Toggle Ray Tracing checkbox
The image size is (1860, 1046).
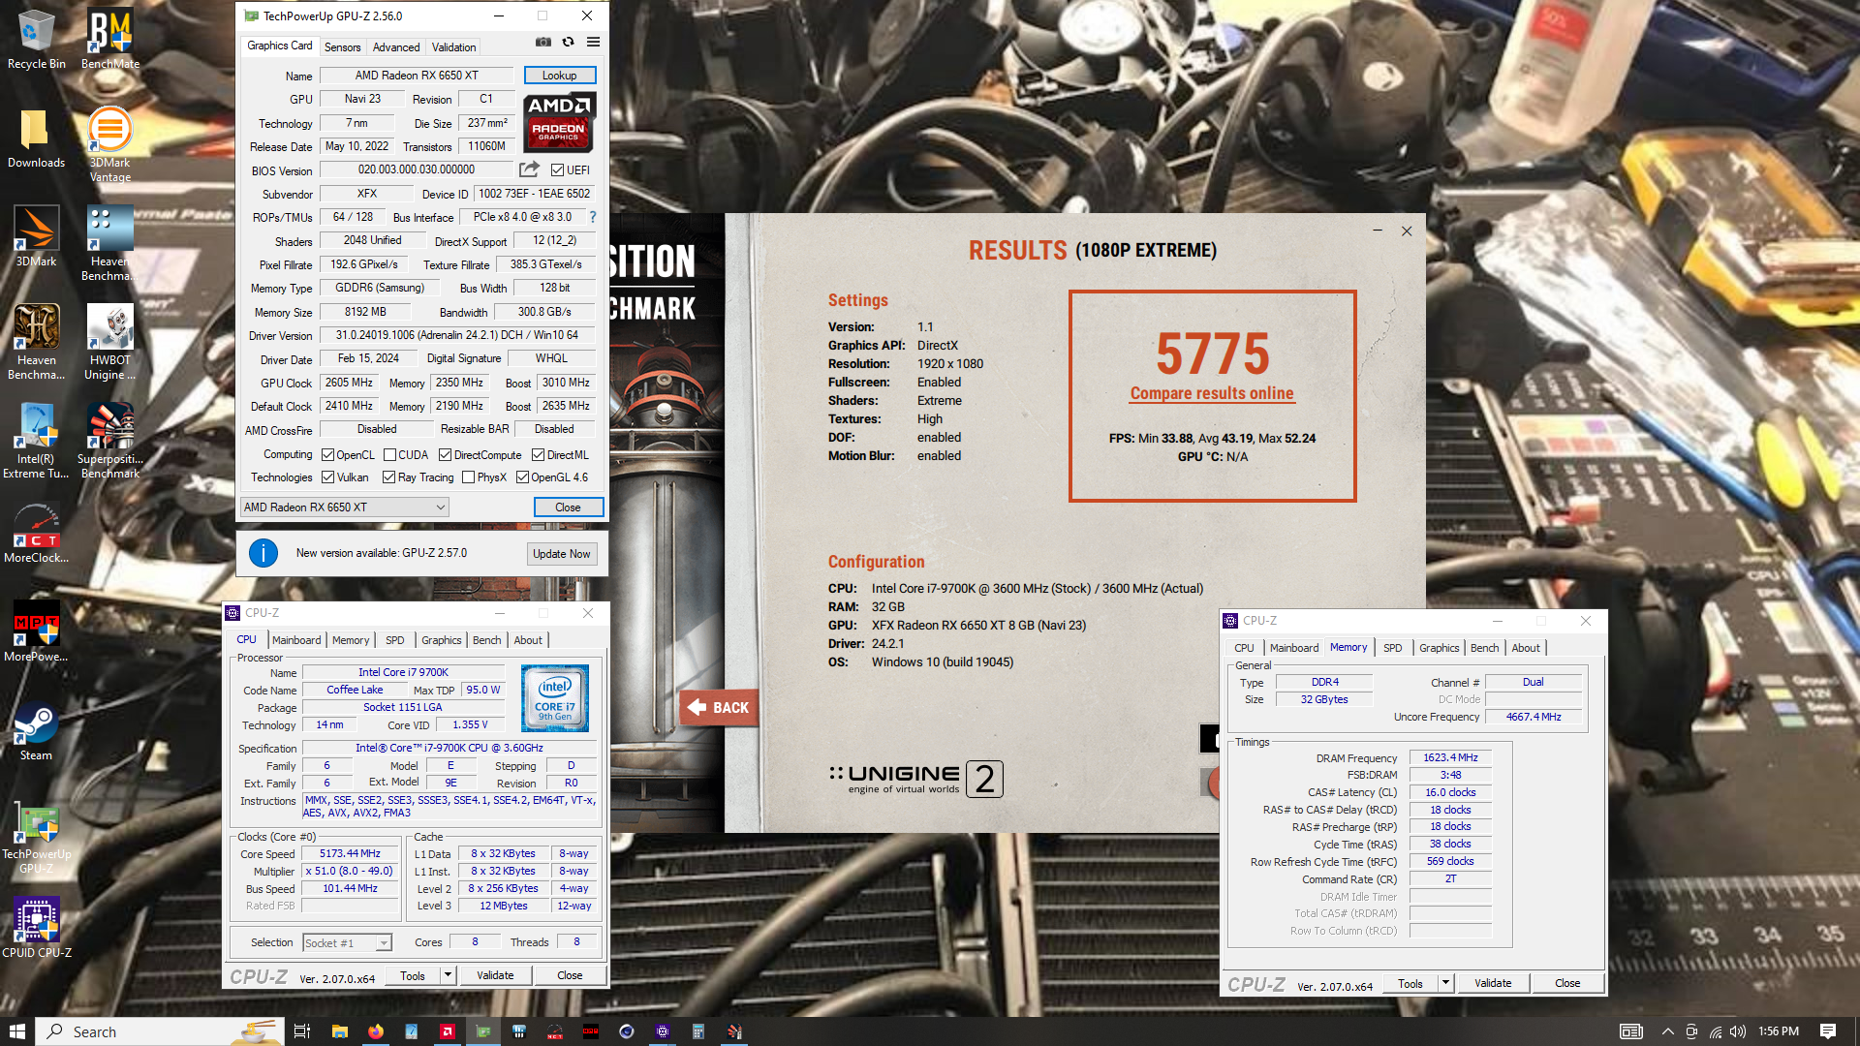coord(388,477)
